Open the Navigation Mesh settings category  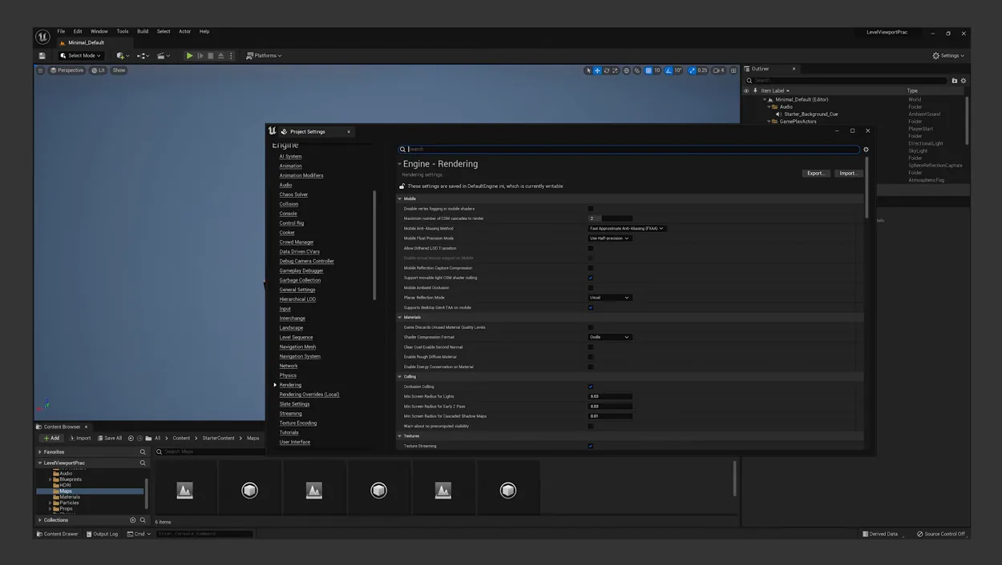coord(297,347)
